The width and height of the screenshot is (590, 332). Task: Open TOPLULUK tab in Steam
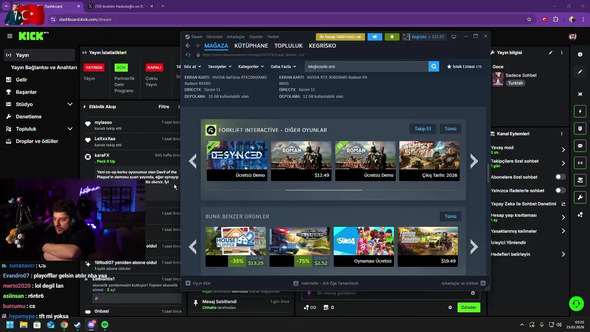click(289, 46)
